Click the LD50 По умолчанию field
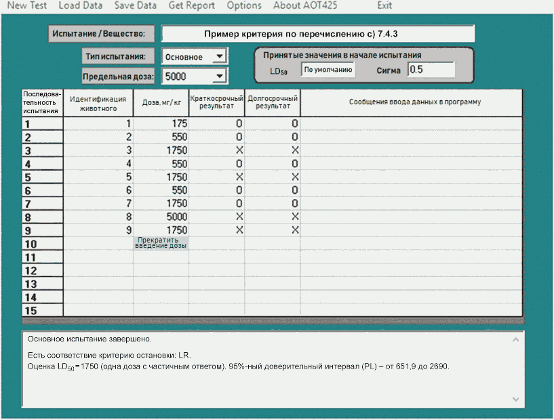The height and width of the screenshot is (420, 554). [x=328, y=70]
